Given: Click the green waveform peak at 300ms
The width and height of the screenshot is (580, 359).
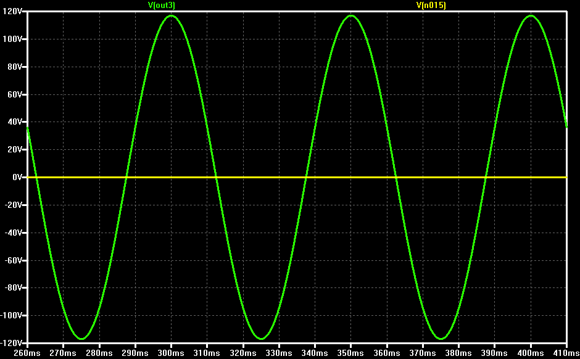Looking at the screenshot, I should (171, 16).
